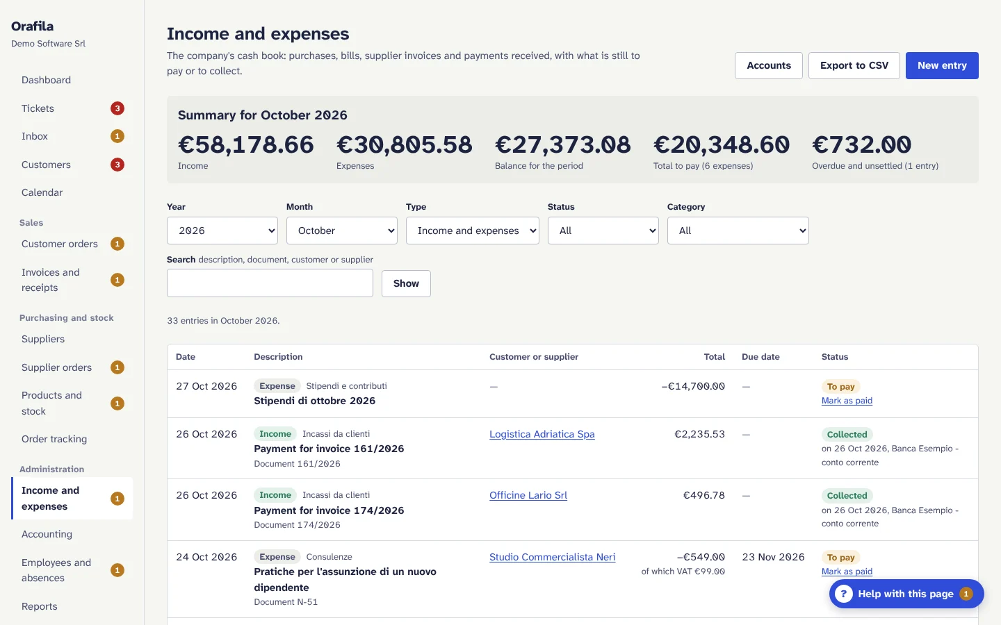Click the −€14,700.00 total cell
The height and width of the screenshot is (625, 1001).
point(693,386)
